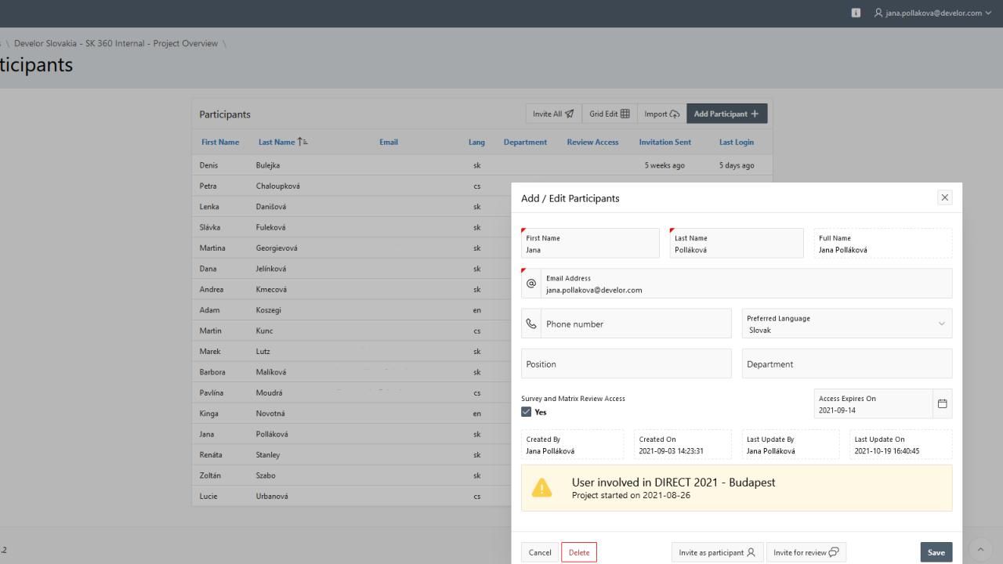Click the info icon in top bar
The height and width of the screenshot is (564, 1003).
856,13
